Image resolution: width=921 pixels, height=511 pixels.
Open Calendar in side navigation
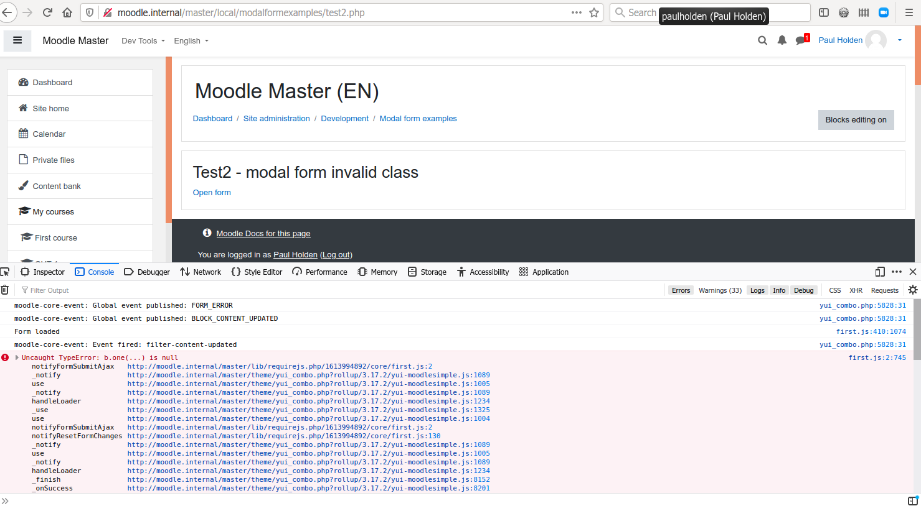click(80, 134)
